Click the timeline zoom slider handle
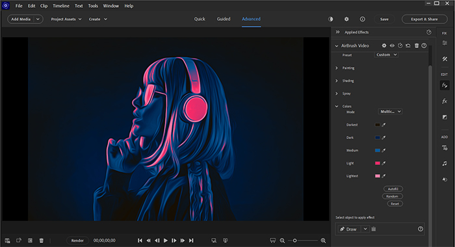455x247 pixels. 294,240
